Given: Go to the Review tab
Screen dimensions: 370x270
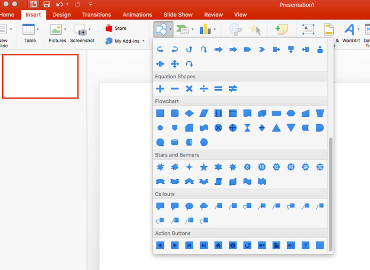Looking at the screenshot, I should 214,14.
